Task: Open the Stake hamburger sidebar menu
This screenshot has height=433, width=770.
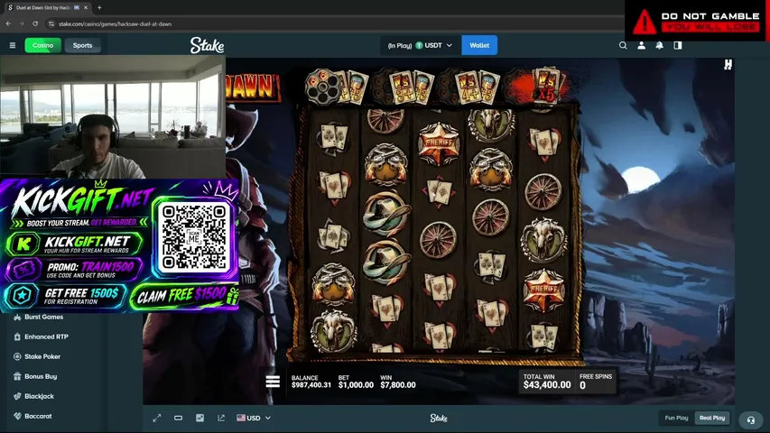Action: click(x=13, y=45)
